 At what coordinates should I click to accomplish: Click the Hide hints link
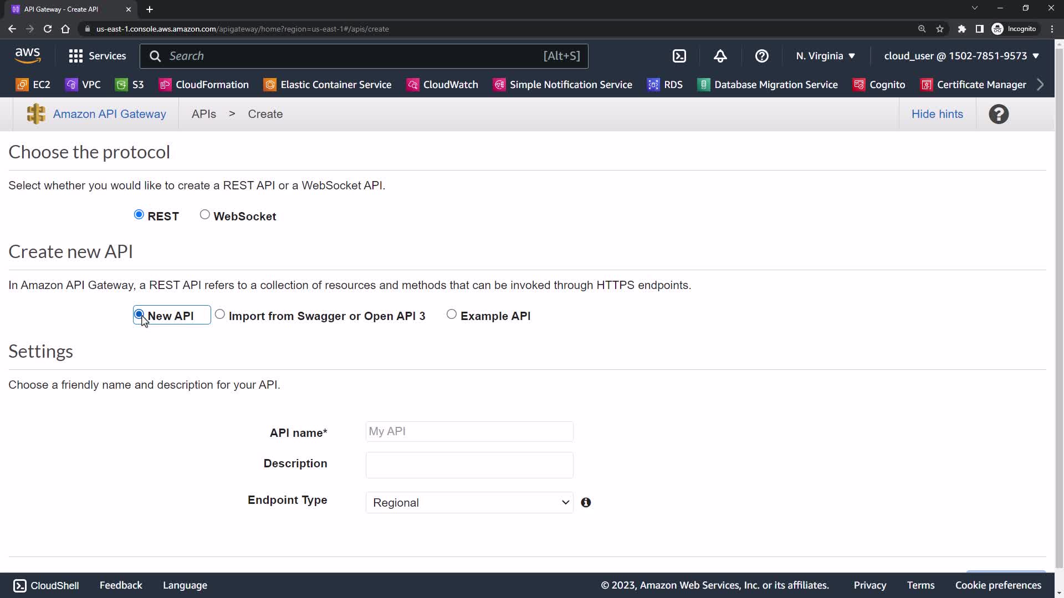[937, 114]
